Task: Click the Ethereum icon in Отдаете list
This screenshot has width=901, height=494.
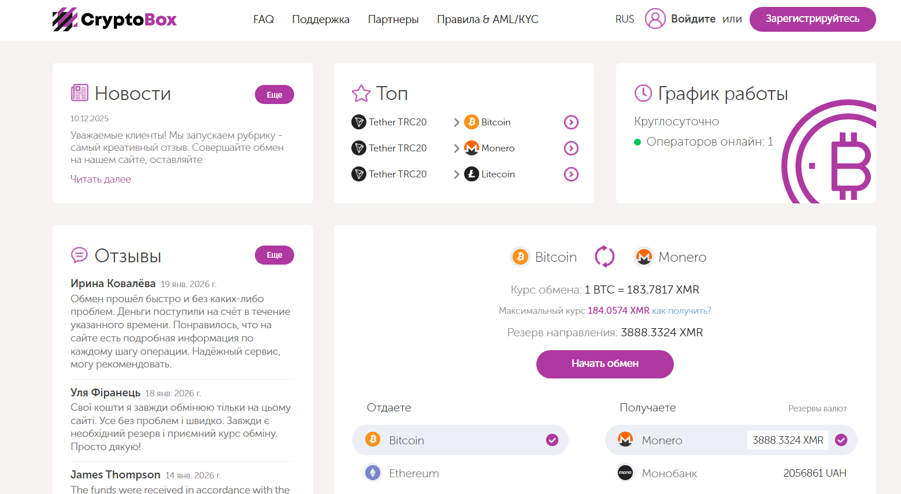Action: pos(372,473)
